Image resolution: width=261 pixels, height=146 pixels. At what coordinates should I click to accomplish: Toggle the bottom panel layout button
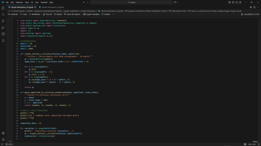237,2
